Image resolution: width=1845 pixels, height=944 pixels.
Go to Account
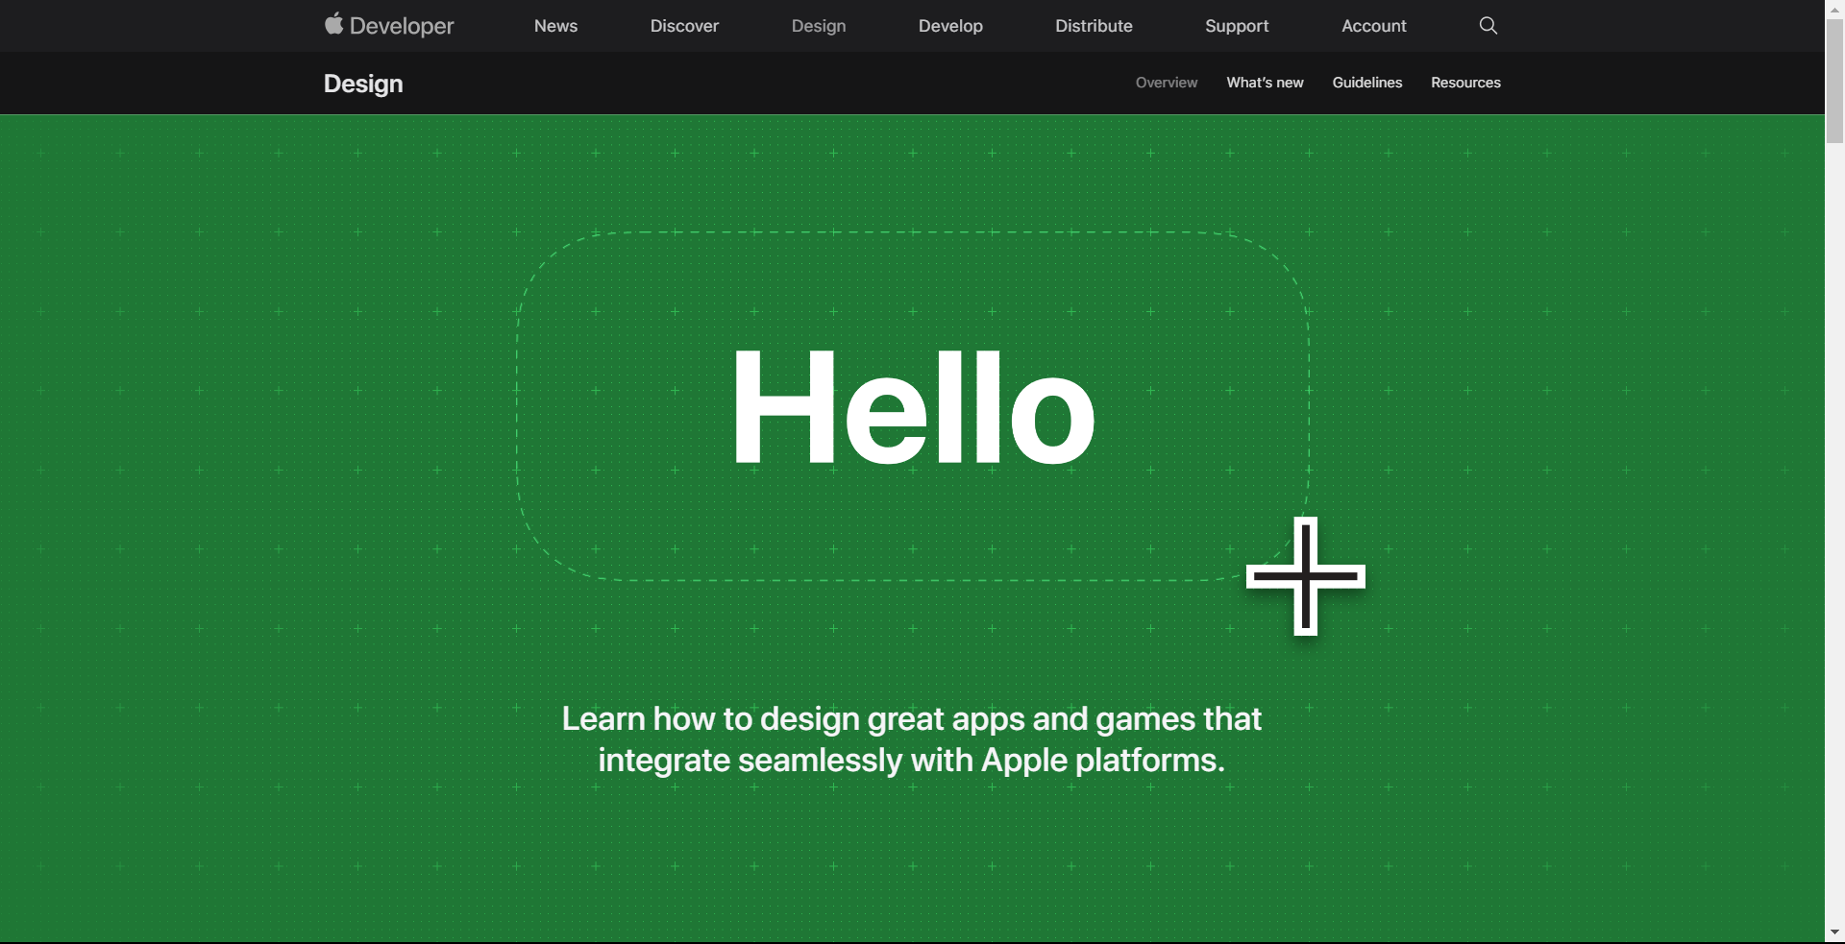tap(1373, 26)
